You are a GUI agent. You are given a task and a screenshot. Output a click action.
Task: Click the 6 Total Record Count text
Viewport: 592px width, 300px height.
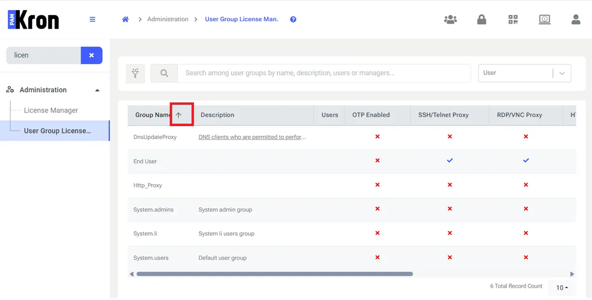pyautogui.click(x=516, y=286)
